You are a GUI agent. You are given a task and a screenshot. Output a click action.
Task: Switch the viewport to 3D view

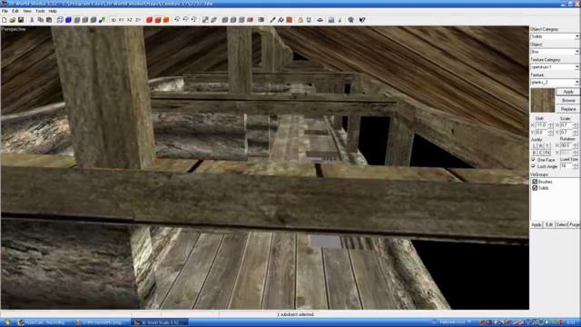point(113,20)
